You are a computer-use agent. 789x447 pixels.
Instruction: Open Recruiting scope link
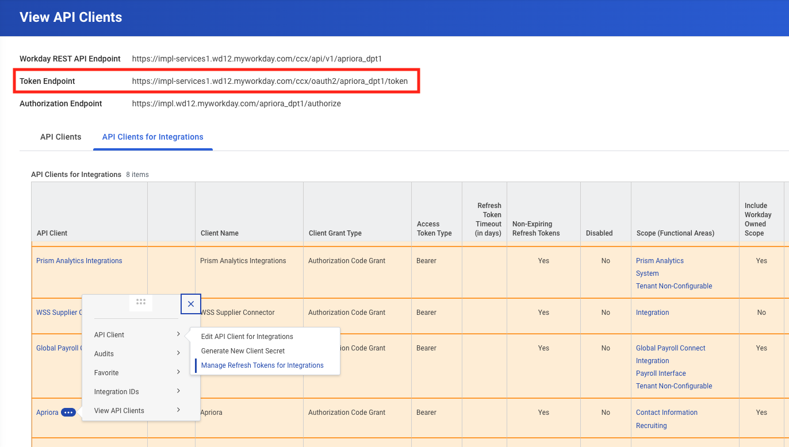[x=652, y=426]
